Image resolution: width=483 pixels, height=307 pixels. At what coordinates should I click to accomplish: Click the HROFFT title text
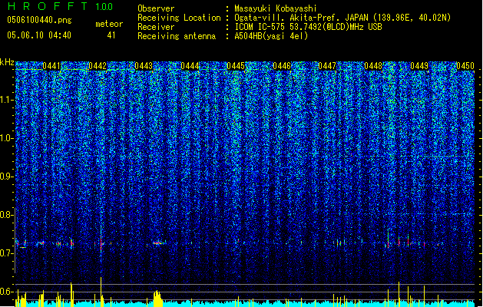click(48, 6)
